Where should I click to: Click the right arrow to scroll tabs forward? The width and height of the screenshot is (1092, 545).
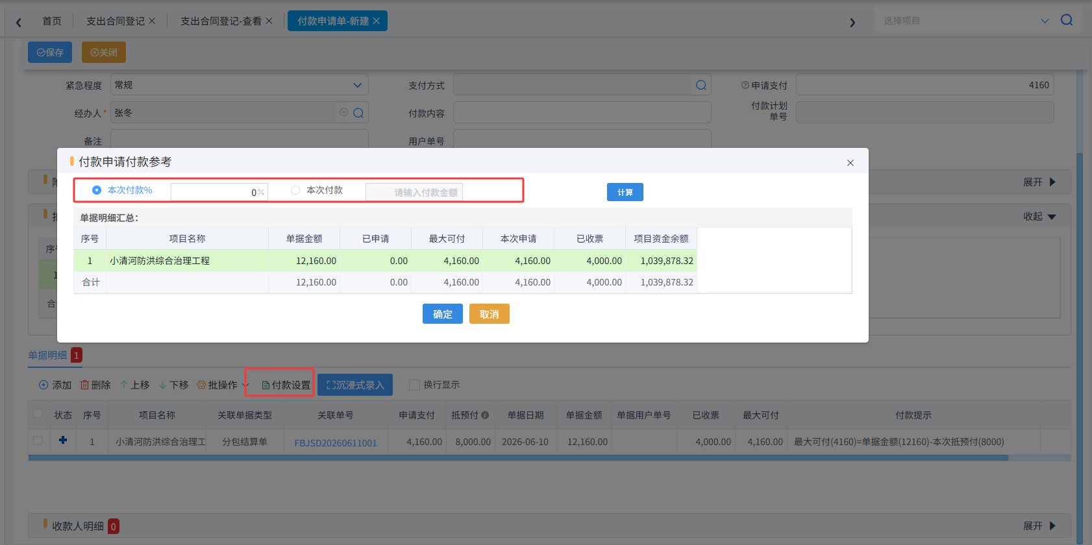click(x=852, y=22)
